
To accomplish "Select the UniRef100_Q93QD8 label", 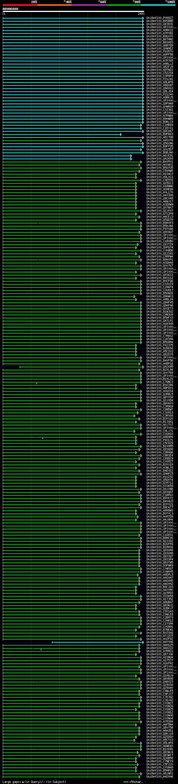I will pos(160,449).
